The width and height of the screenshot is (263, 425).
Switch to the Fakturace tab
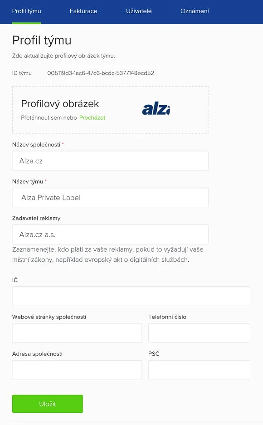click(83, 11)
